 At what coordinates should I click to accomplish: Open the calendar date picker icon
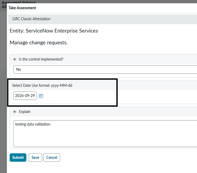pos(41,96)
